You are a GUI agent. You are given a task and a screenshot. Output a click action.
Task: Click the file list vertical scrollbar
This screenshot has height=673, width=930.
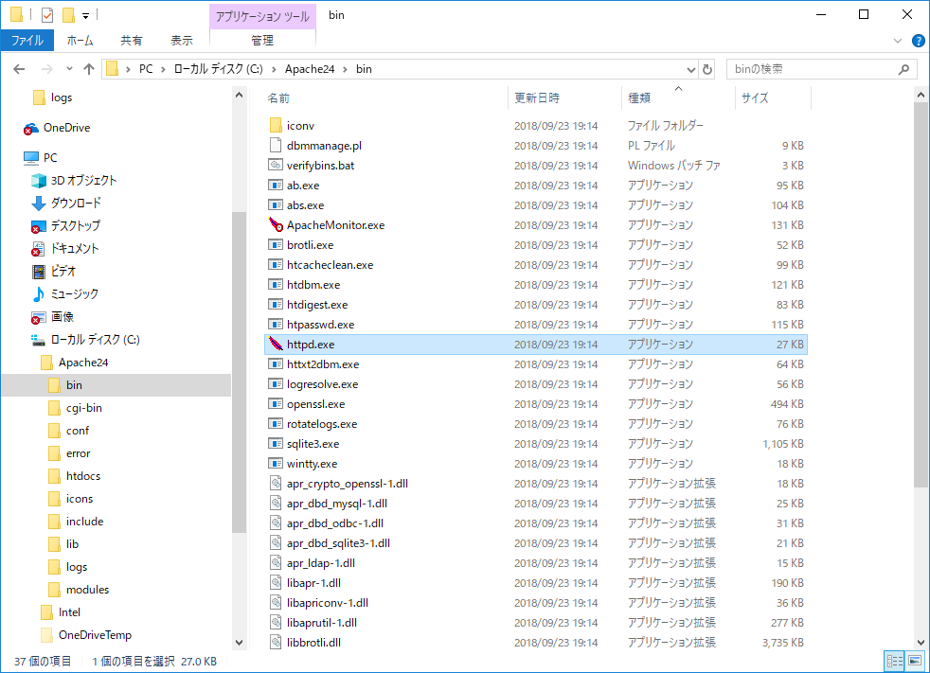921,293
